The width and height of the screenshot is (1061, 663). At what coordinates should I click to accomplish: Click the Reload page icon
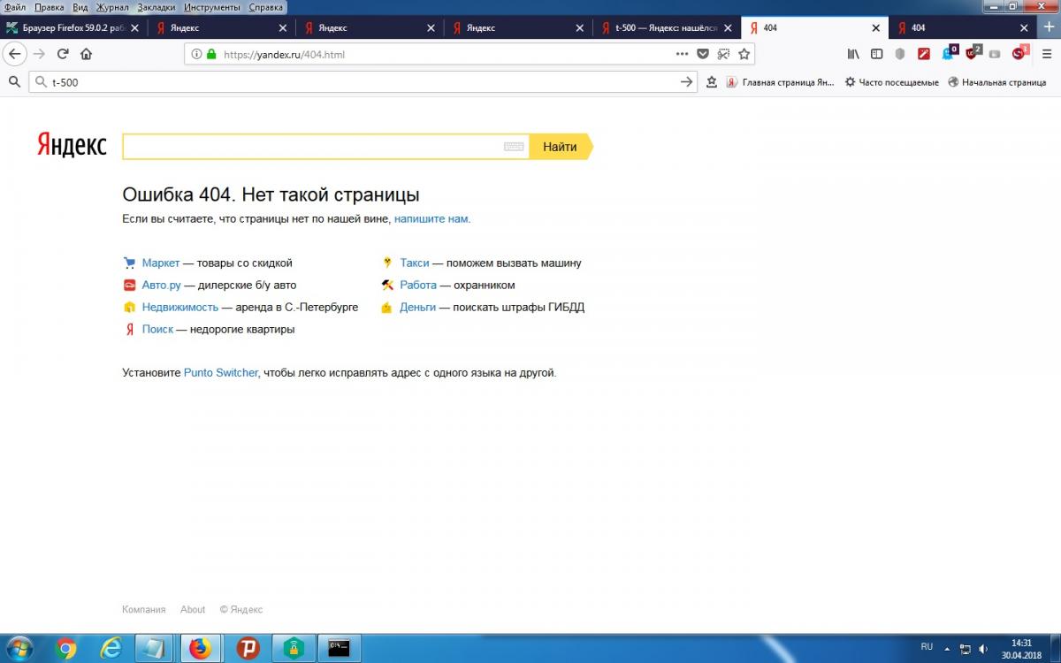(63, 54)
